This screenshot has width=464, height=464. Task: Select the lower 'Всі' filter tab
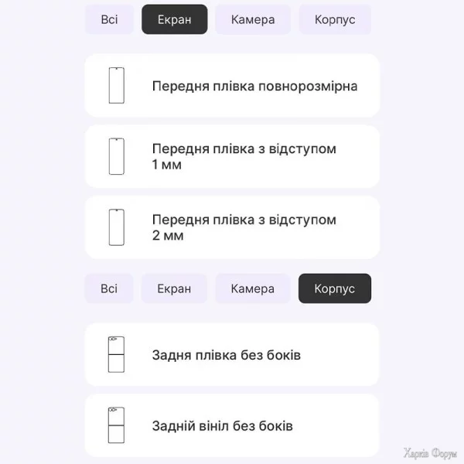click(109, 288)
